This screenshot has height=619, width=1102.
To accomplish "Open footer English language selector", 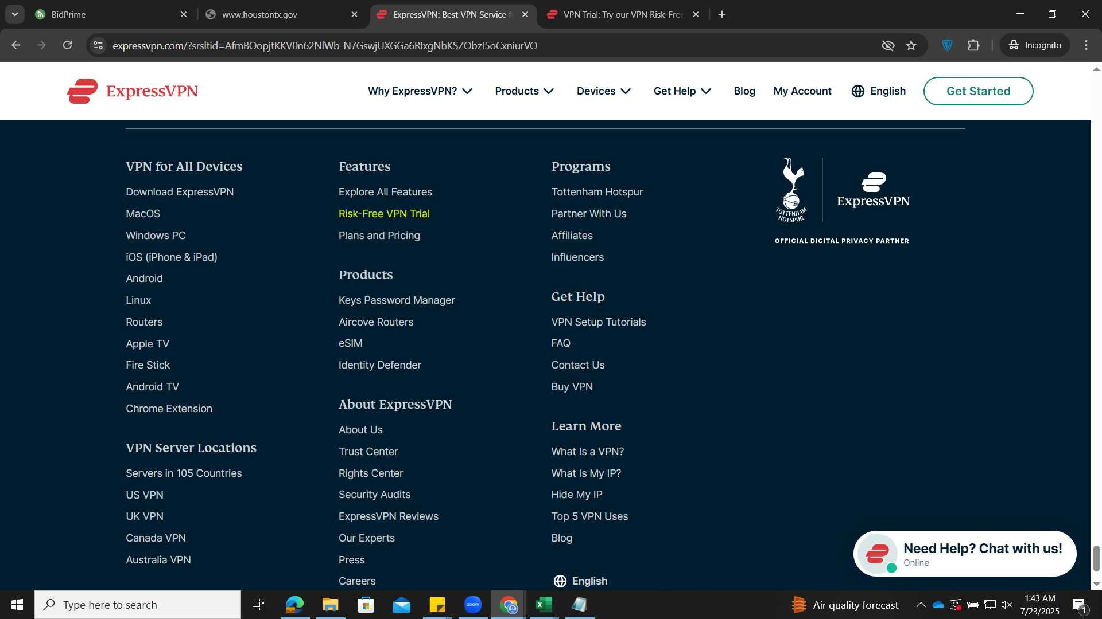I will [x=580, y=581].
